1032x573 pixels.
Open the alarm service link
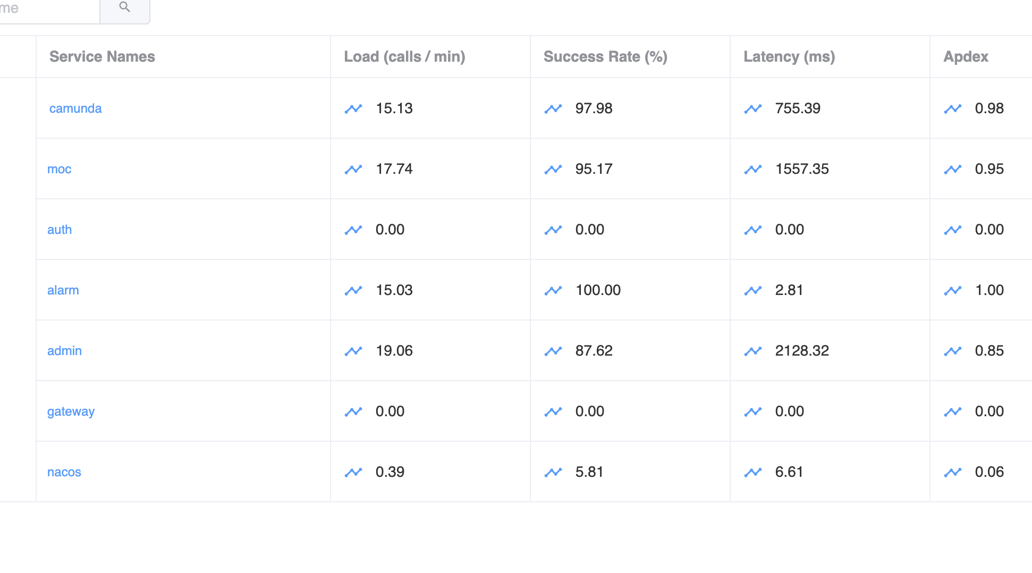(63, 290)
